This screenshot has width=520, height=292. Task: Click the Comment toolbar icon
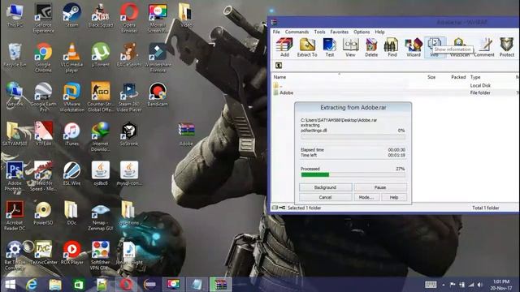click(484, 47)
